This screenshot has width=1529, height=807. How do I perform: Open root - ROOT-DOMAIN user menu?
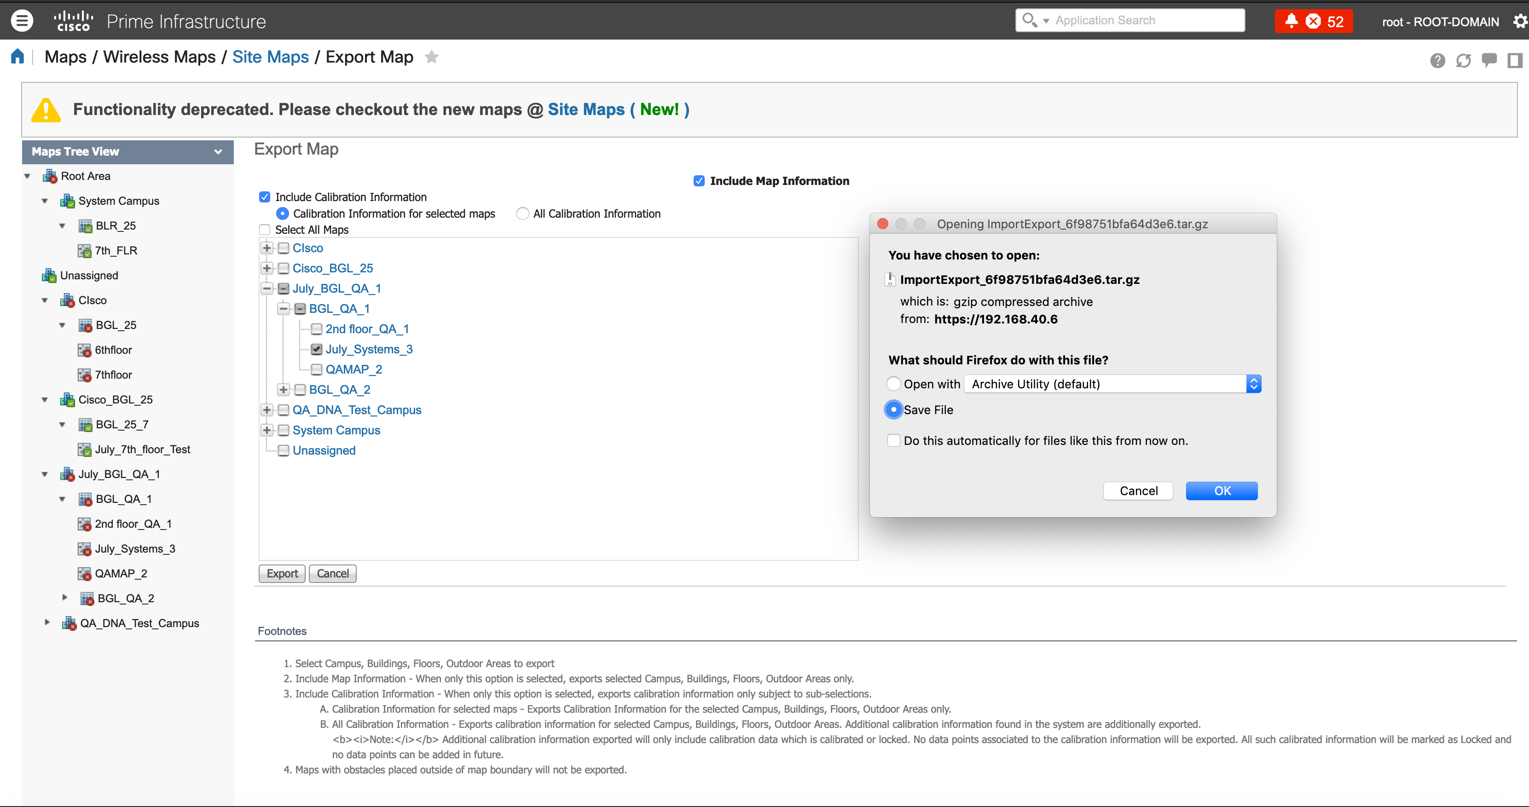pos(1440,22)
